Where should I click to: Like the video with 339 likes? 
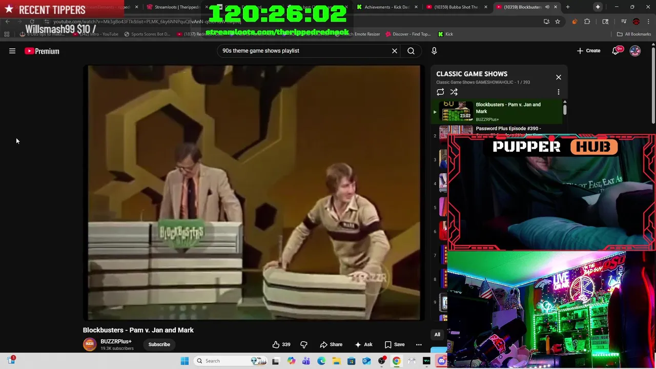pyautogui.click(x=281, y=344)
